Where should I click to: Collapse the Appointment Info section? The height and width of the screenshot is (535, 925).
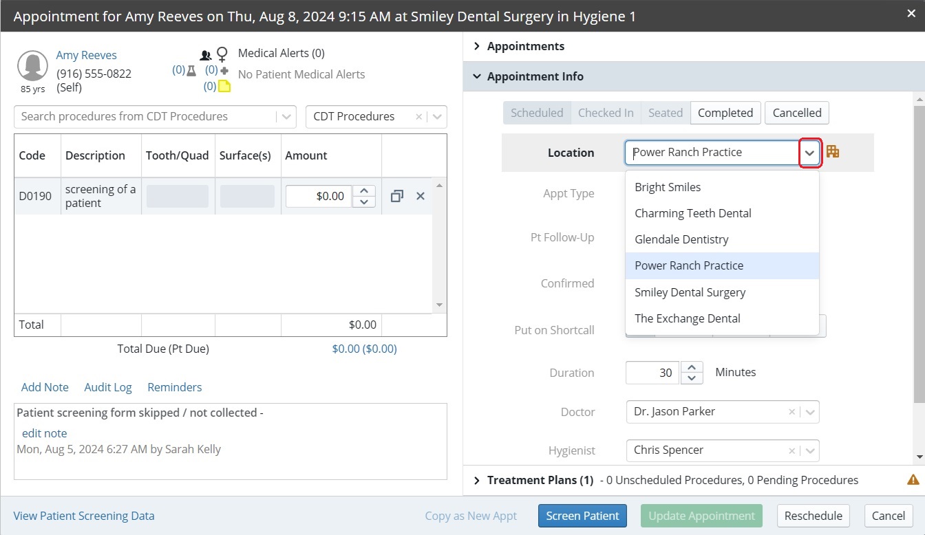(477, 77)
